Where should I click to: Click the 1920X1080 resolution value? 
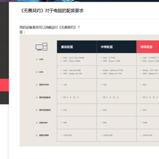[108, 135]
